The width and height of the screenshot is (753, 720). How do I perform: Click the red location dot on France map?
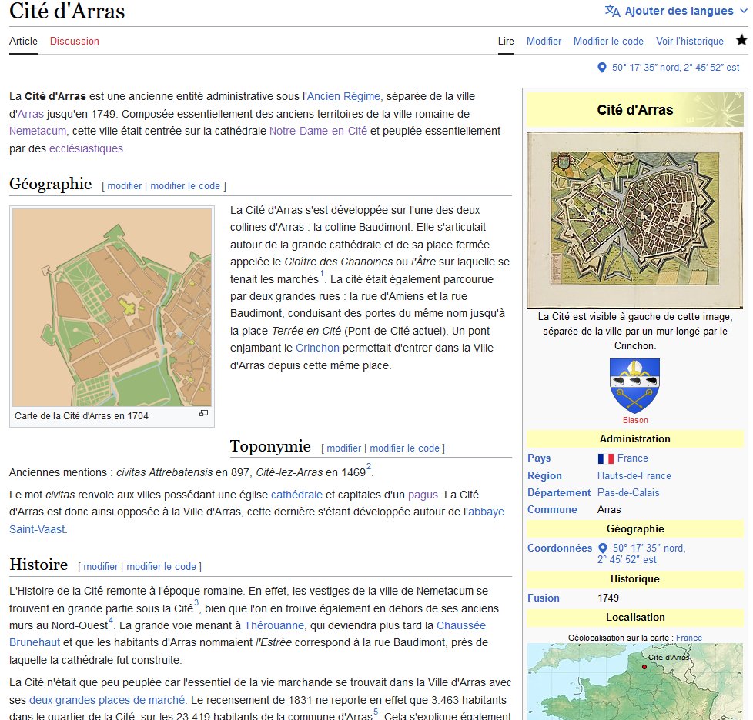tap(644, 667)
